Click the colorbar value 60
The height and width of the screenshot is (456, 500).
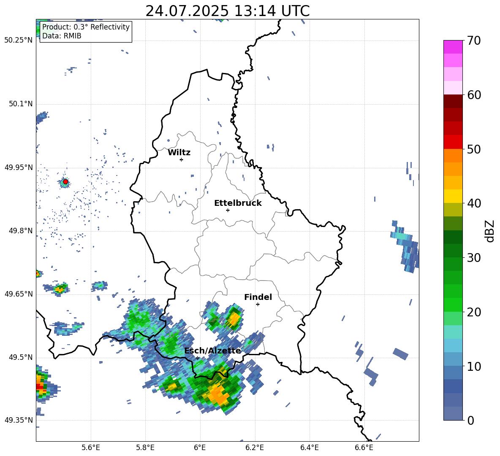click(474, 95)
